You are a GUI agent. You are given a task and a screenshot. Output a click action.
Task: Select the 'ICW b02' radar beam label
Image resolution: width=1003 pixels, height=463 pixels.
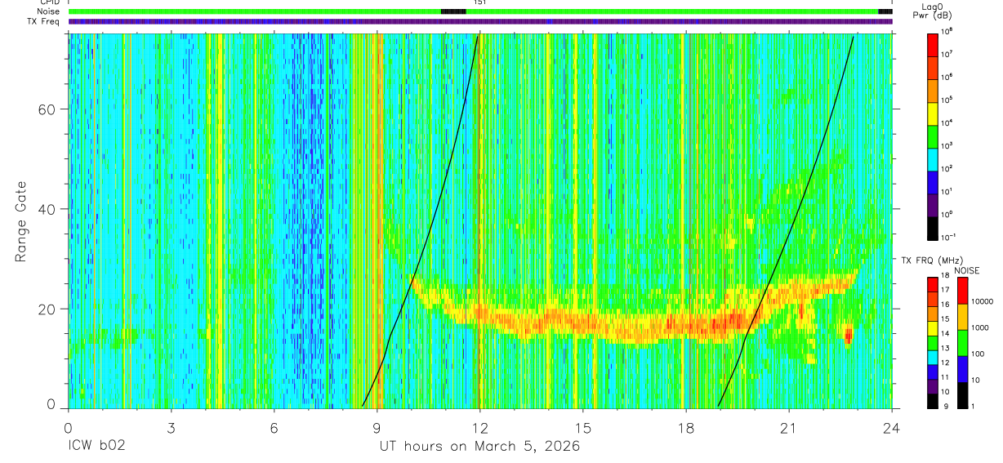(97, 447)
